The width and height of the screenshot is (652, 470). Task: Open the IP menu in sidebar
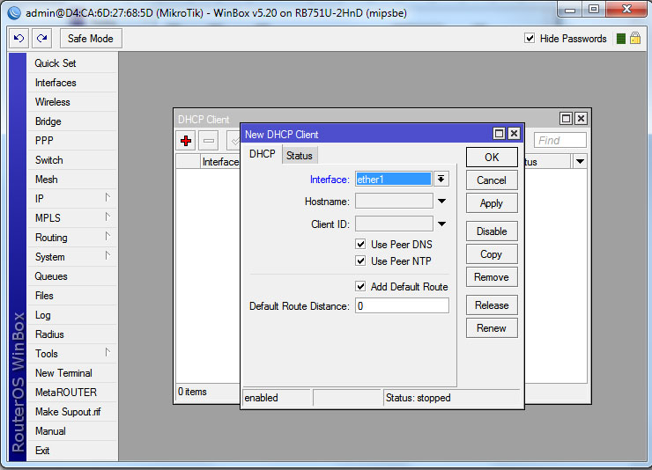coord(40,199)
